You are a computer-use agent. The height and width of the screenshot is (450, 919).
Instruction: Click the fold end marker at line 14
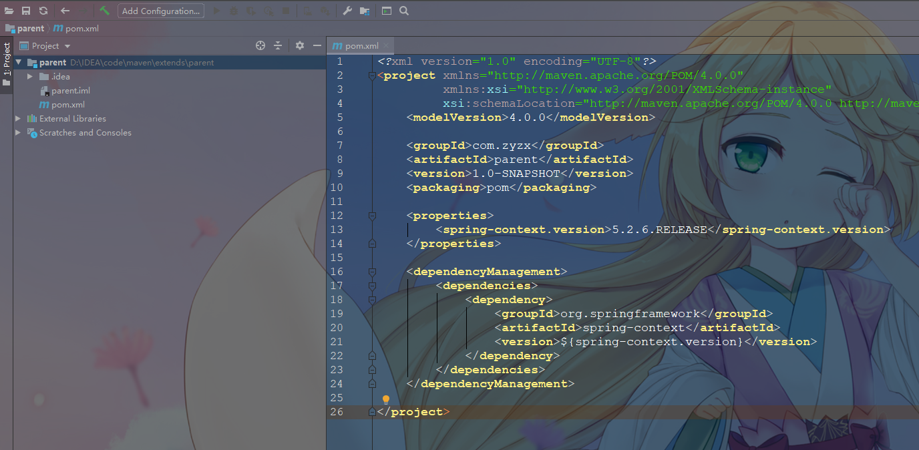point(372,244)
